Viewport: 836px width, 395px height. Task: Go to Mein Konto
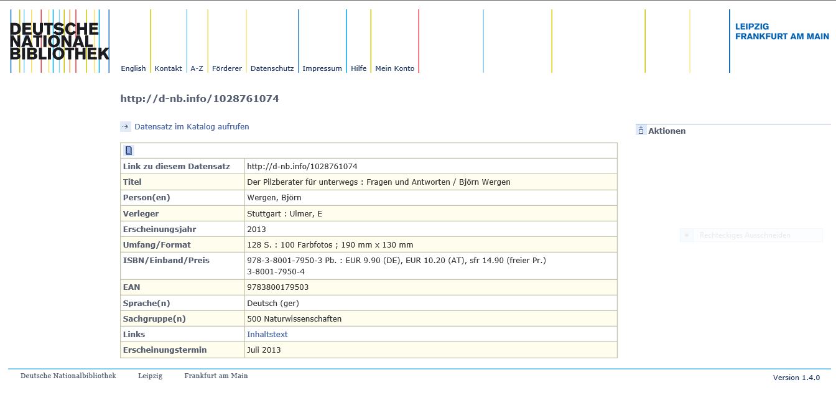(394, 68)
